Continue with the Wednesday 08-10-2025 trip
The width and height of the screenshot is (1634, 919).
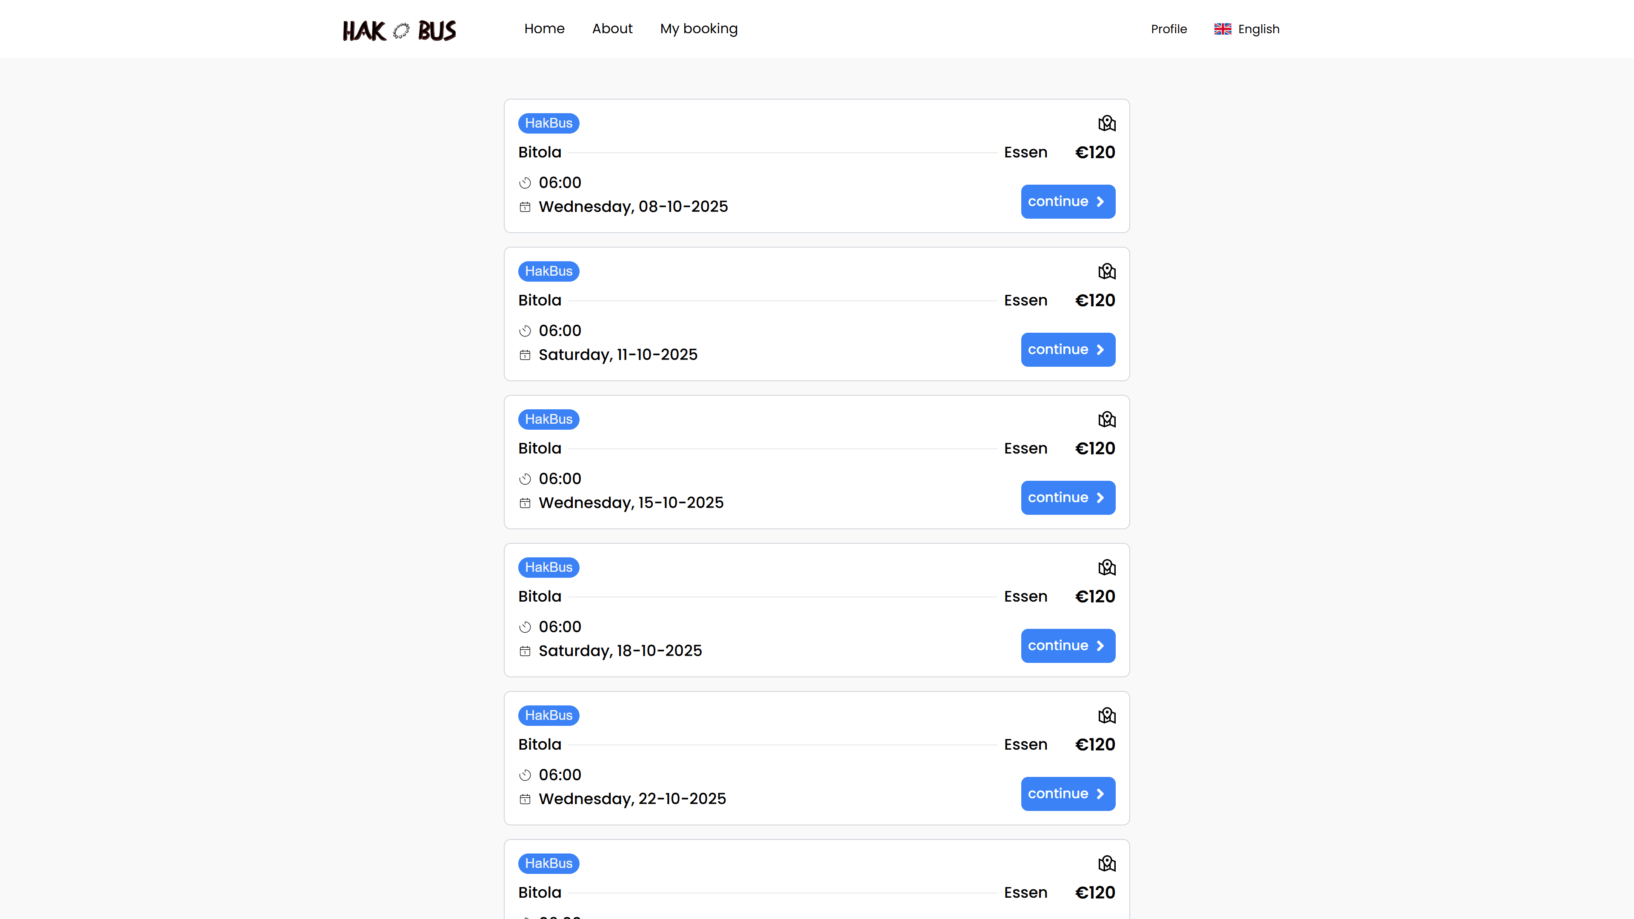click(x=1068, y=202)
